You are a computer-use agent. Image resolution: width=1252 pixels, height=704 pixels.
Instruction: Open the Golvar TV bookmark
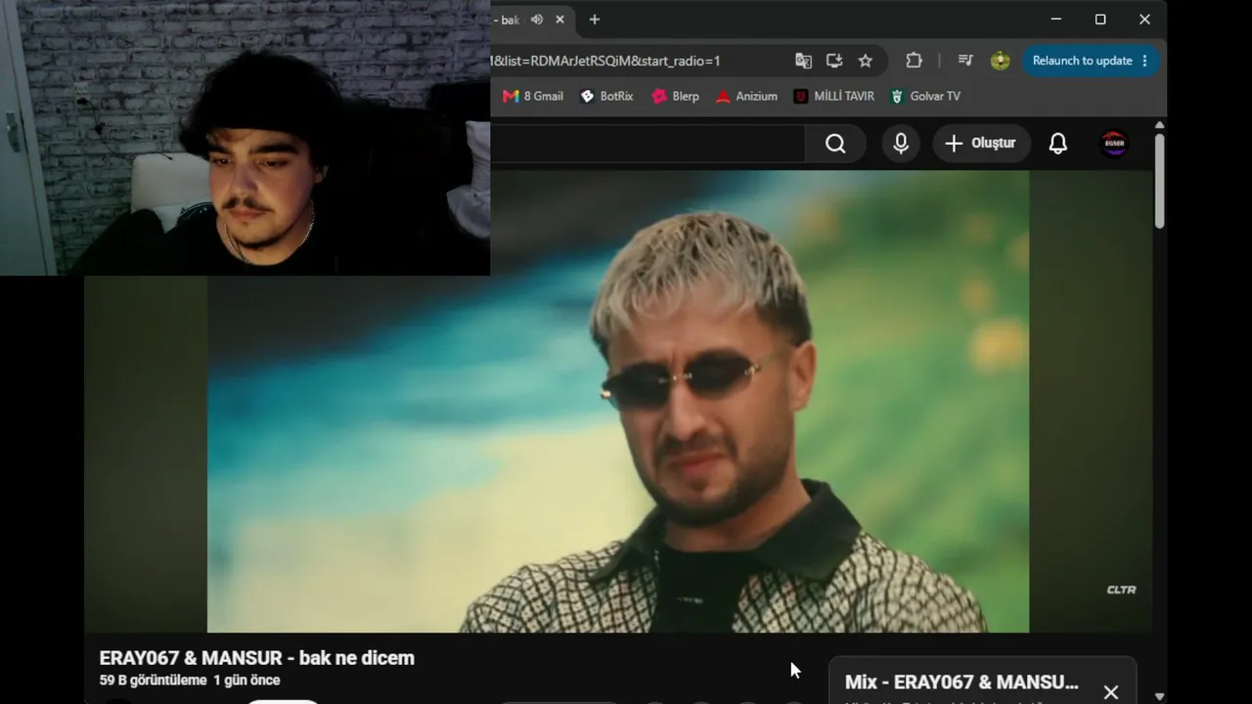(925, 96)
